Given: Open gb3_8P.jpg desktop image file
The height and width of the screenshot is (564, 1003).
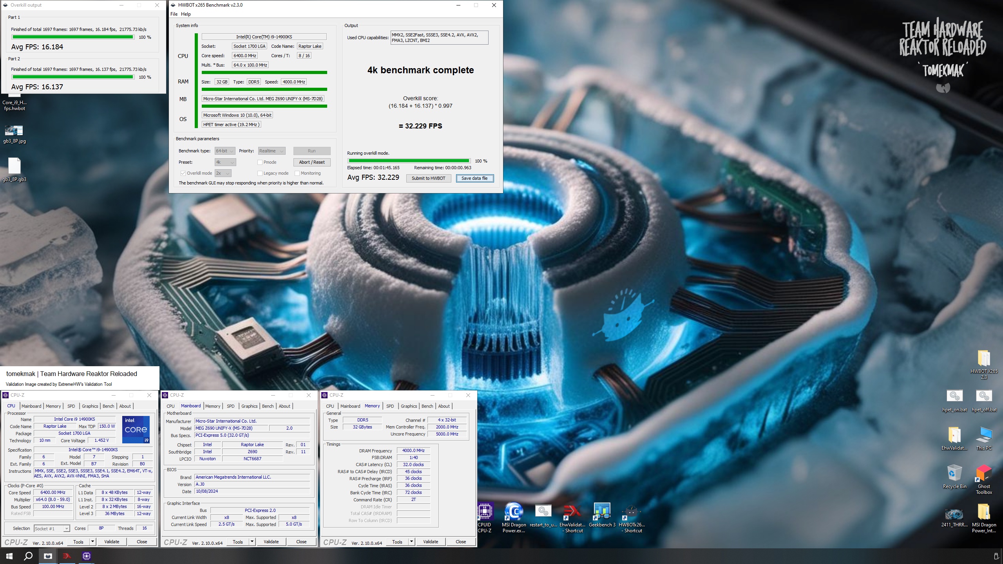Looking at the screenshot, I should click(14, 134).
